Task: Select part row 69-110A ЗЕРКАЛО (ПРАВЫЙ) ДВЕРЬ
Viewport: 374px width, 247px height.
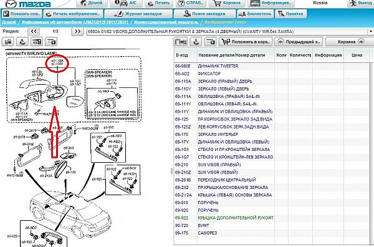Action: tap(272, 81)
